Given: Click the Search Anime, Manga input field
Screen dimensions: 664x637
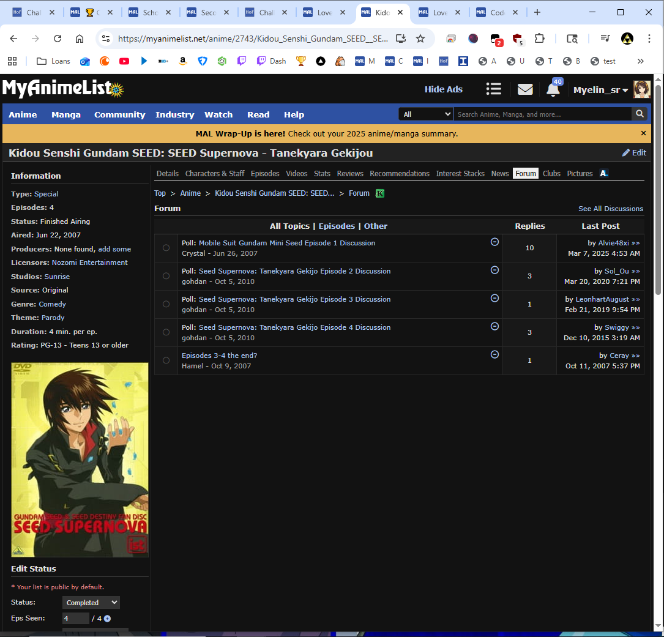Looking at the screenshot, I should (x=542, y=114).
